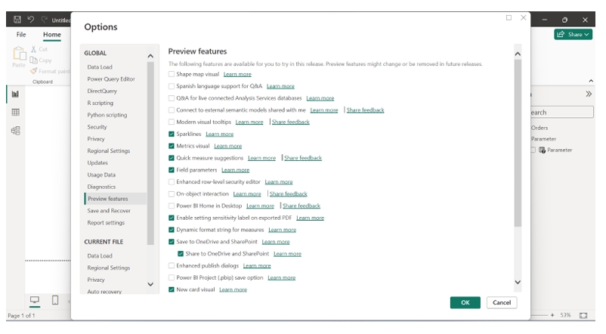
Task: Click the zoom slider in status bar
Action: [x=540, y=315]
